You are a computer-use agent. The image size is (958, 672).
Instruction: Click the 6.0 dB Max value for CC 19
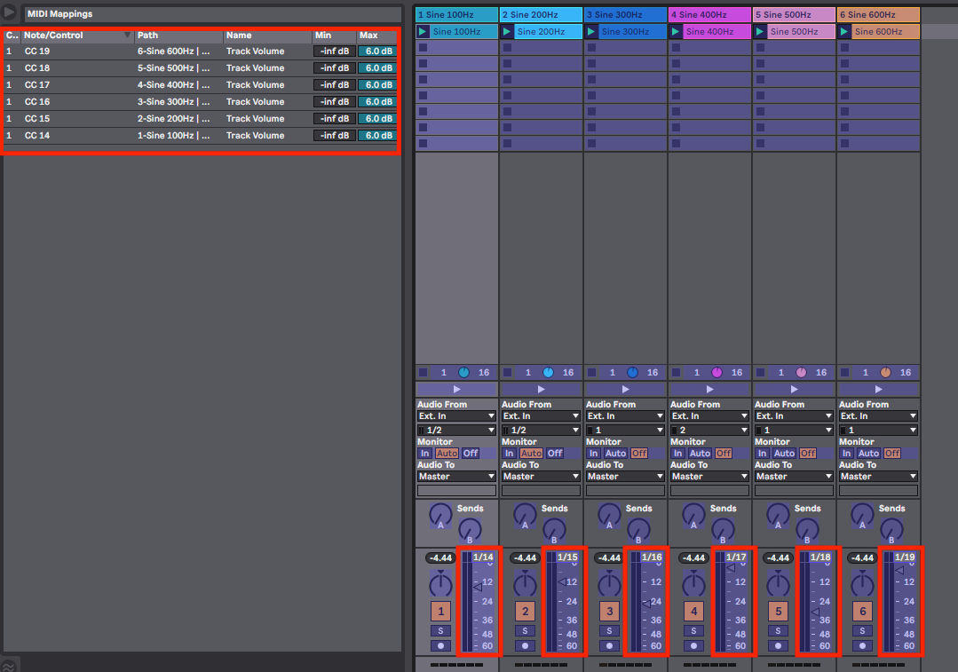point(378,51)
